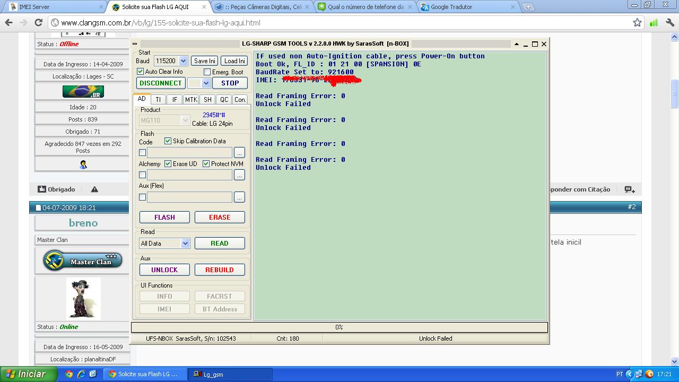Close the 'Qual o número de telefone' tab

click(x=410, y=7)
